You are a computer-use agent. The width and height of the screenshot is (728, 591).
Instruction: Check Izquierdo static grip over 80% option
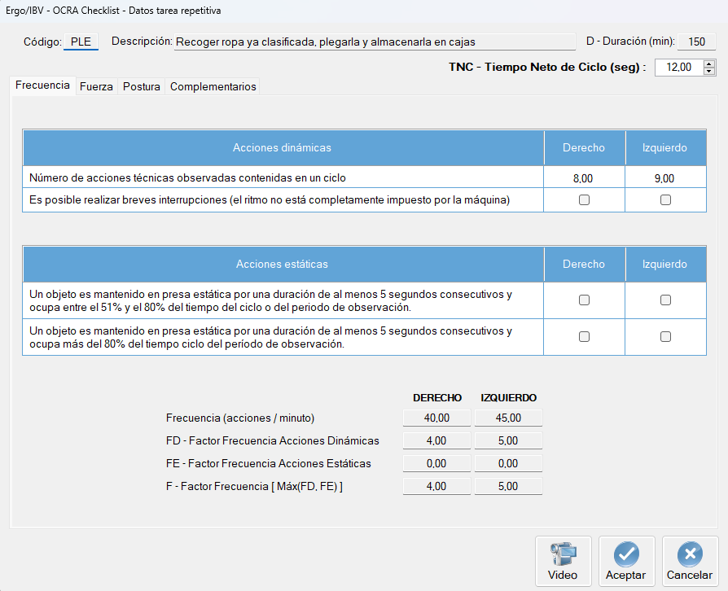click(665, 336)
